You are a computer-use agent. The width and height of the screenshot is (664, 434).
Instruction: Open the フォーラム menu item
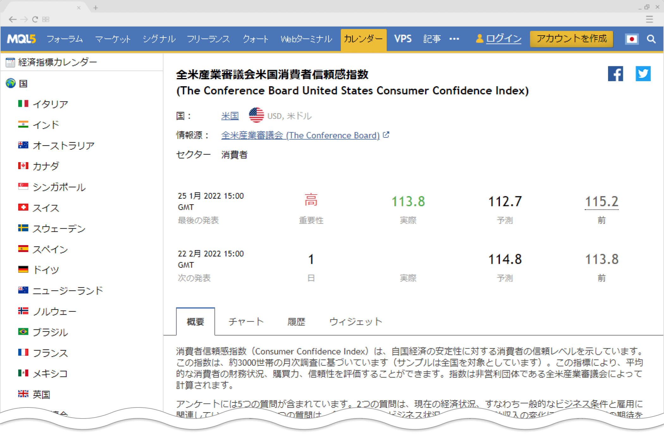click(65, 39)
